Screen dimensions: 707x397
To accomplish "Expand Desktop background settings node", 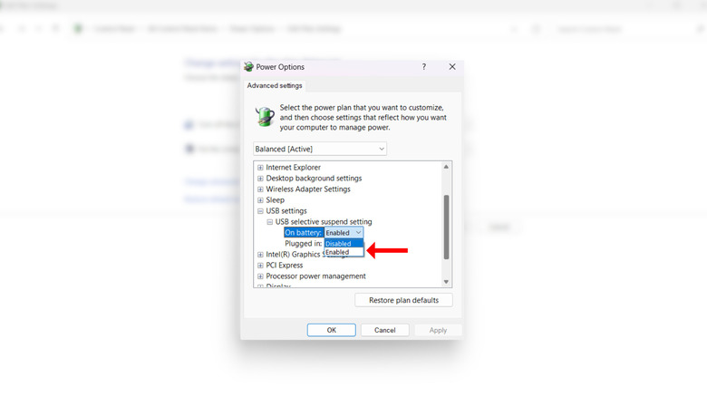I will point(260,179).
